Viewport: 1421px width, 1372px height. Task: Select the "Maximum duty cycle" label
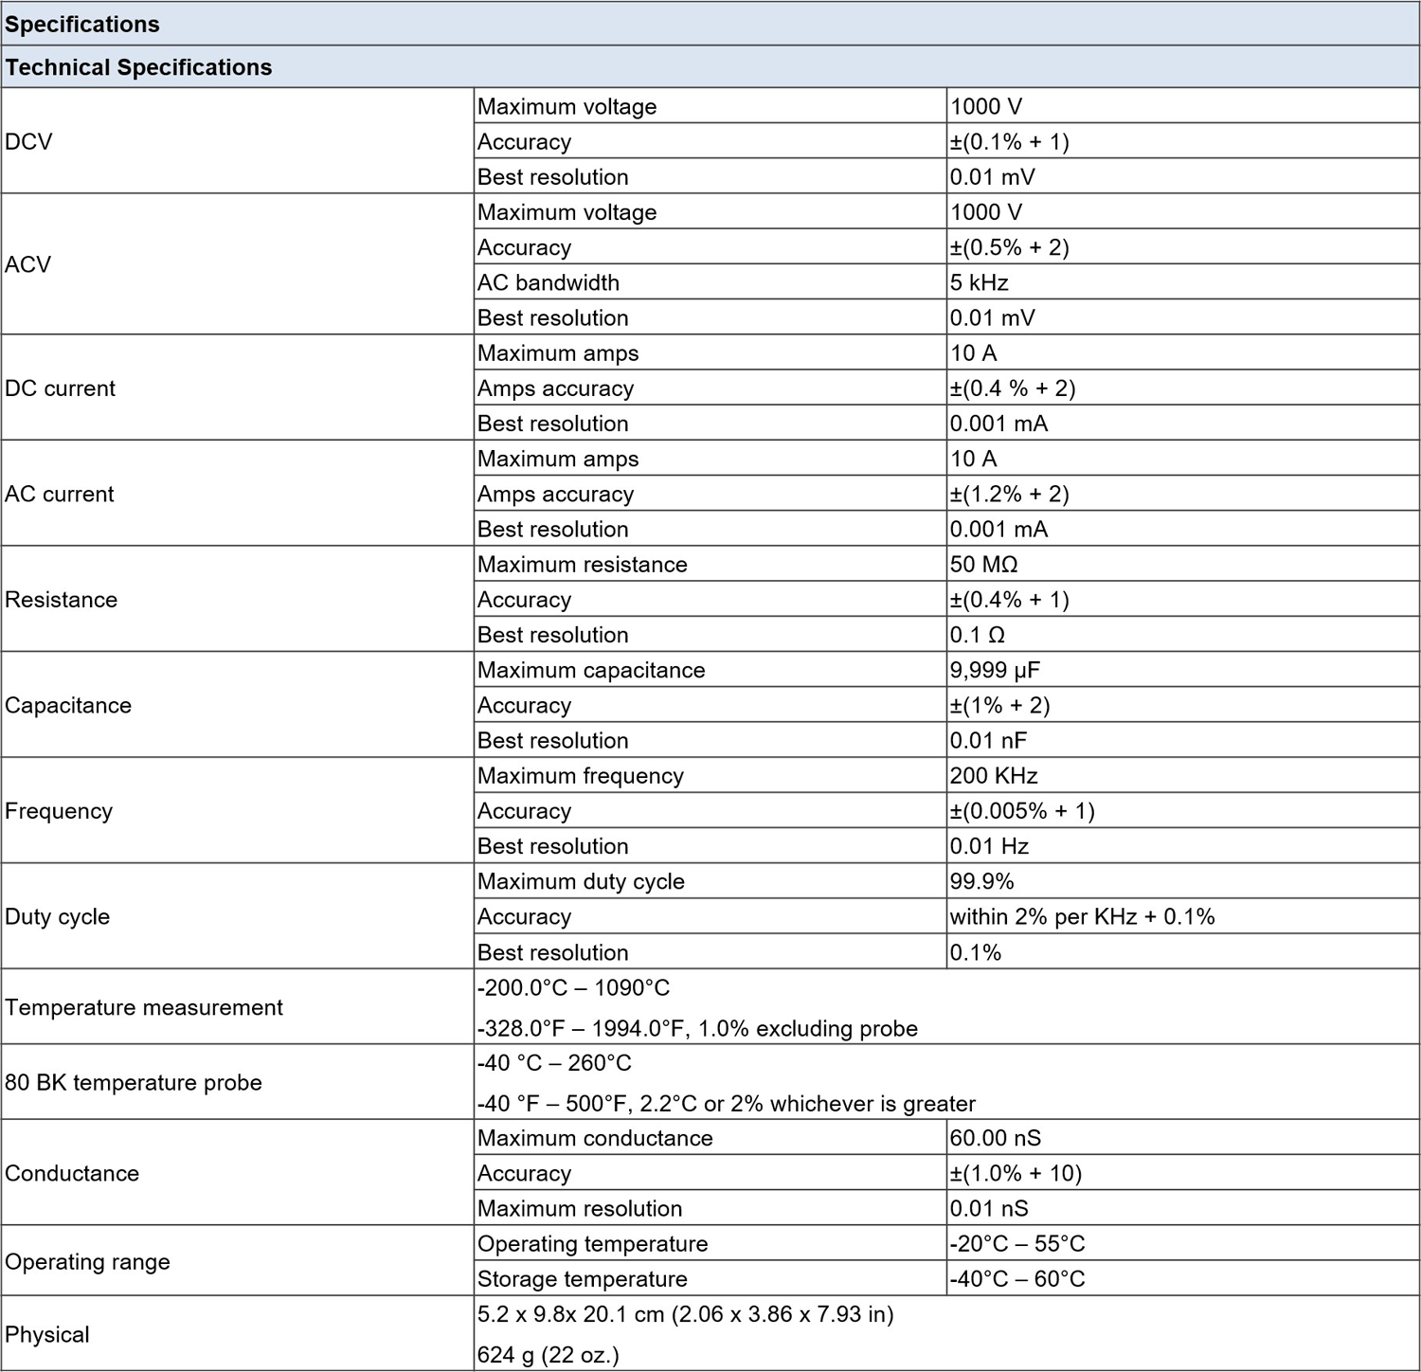click(581, 881)
